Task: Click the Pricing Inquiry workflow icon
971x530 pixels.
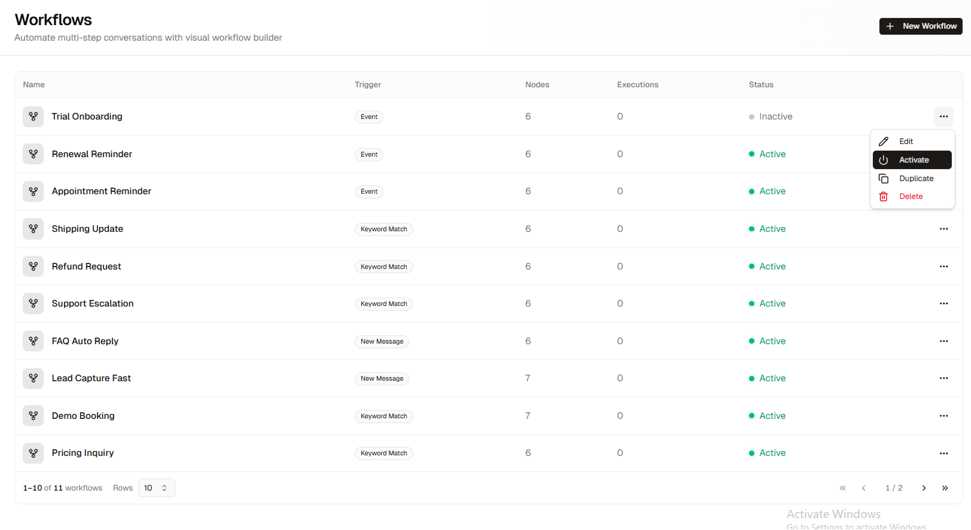Action: pyautogui.click(x=33, y=453)
